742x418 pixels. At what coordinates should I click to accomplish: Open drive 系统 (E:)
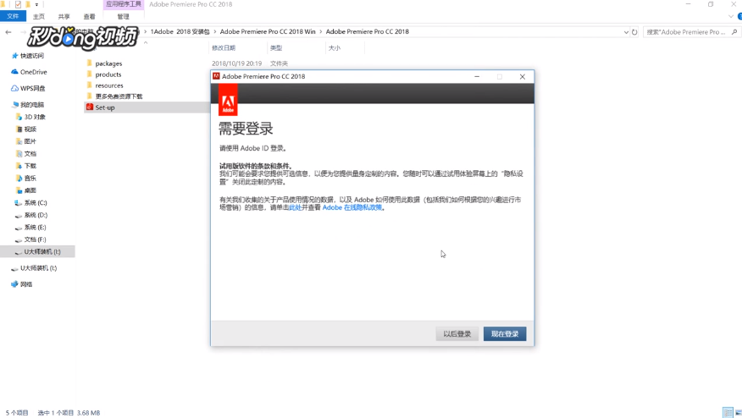coord(36,228)
